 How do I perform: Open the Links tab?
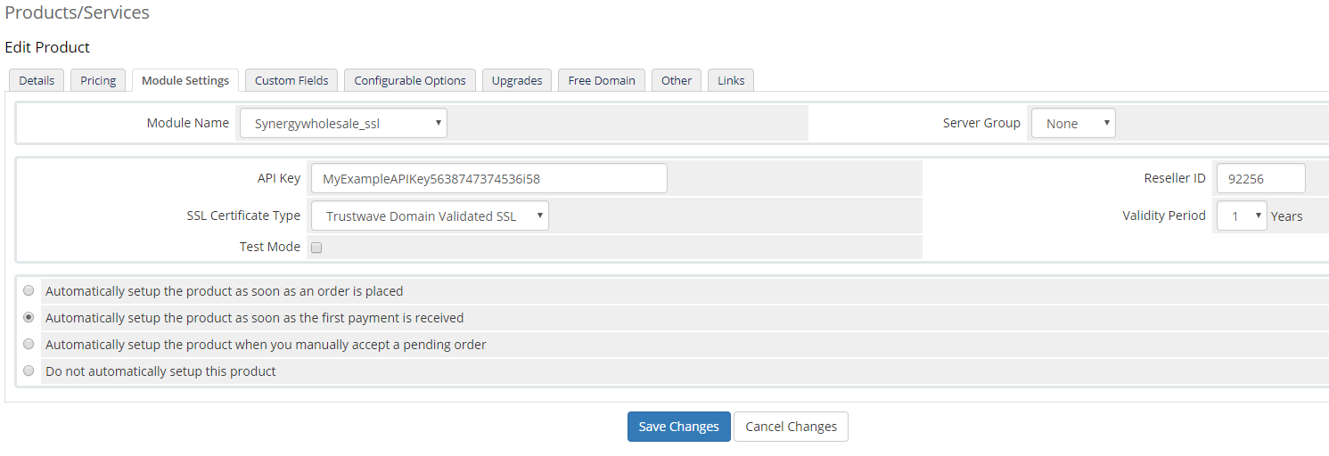(731, 80)
